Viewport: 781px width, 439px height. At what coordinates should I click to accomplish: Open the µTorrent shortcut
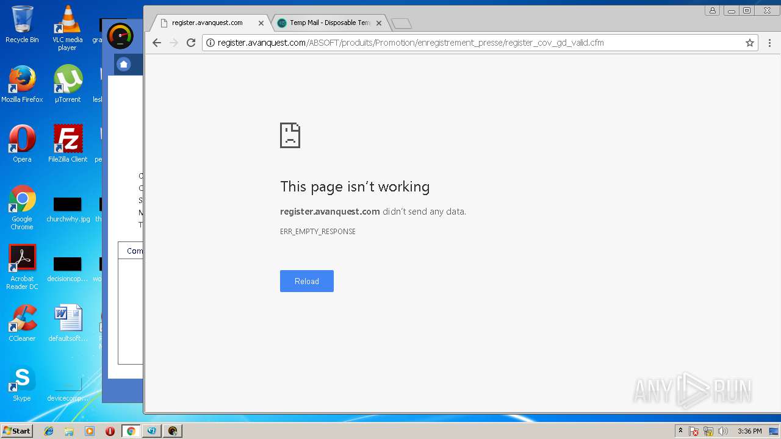tap(68, 84)
